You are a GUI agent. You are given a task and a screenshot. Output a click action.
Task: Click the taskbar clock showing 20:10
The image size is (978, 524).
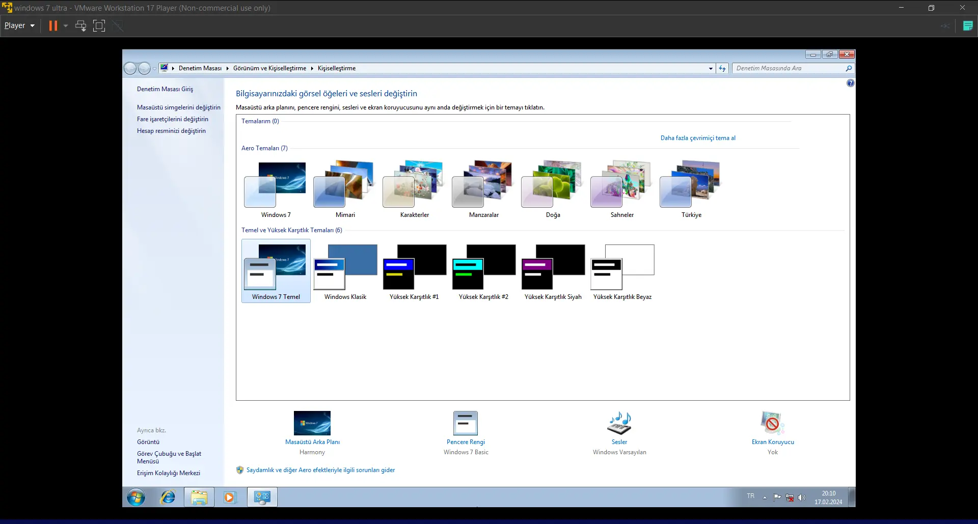point(828,498)
